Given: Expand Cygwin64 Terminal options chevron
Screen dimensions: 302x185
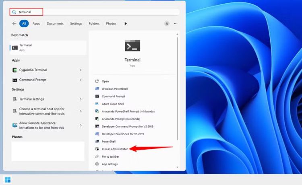Looking at the screenshot, I should coord(81,70).
